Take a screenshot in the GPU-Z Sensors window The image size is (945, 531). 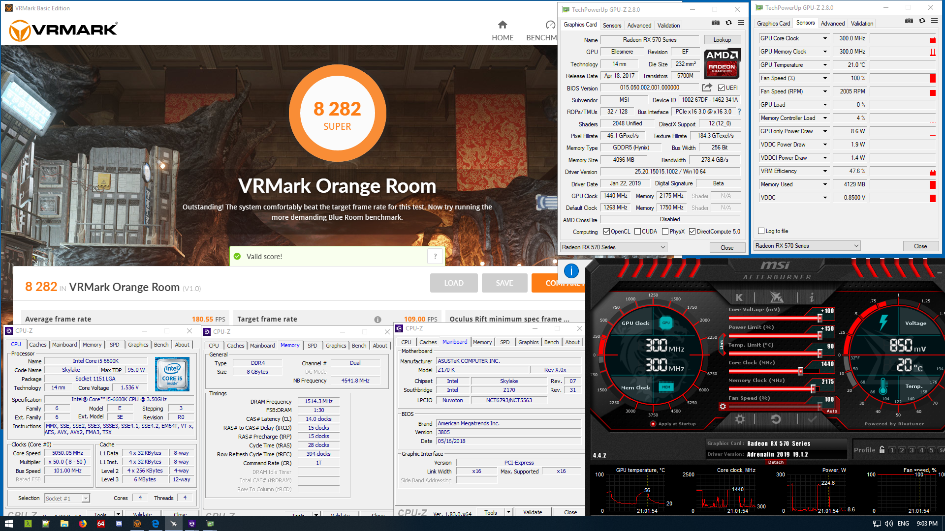(909, 21)
